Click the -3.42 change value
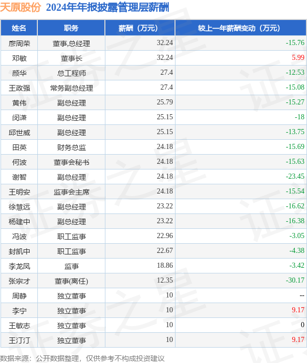Image resolution: width=307 pixels, height=363 pixels. [x=297, y=265]
